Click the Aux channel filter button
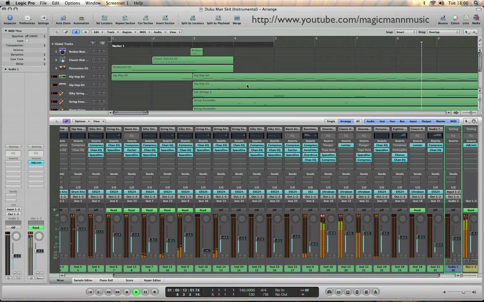 [392, 121]
